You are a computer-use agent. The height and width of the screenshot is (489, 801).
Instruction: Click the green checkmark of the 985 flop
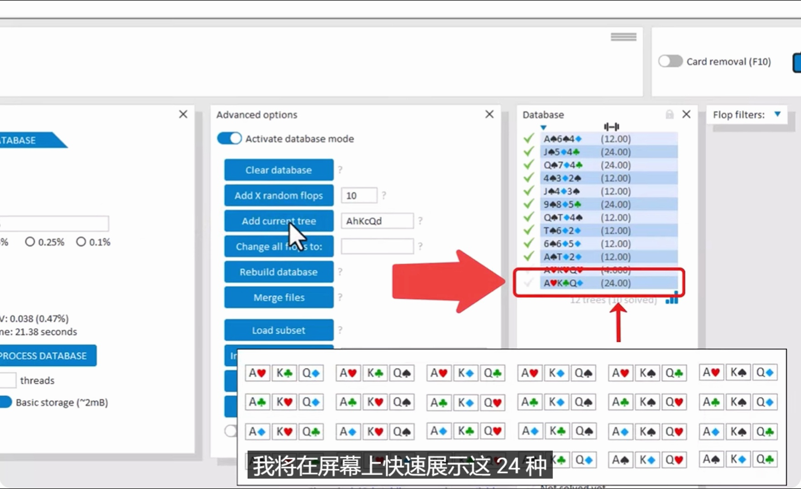coord(528,204)
